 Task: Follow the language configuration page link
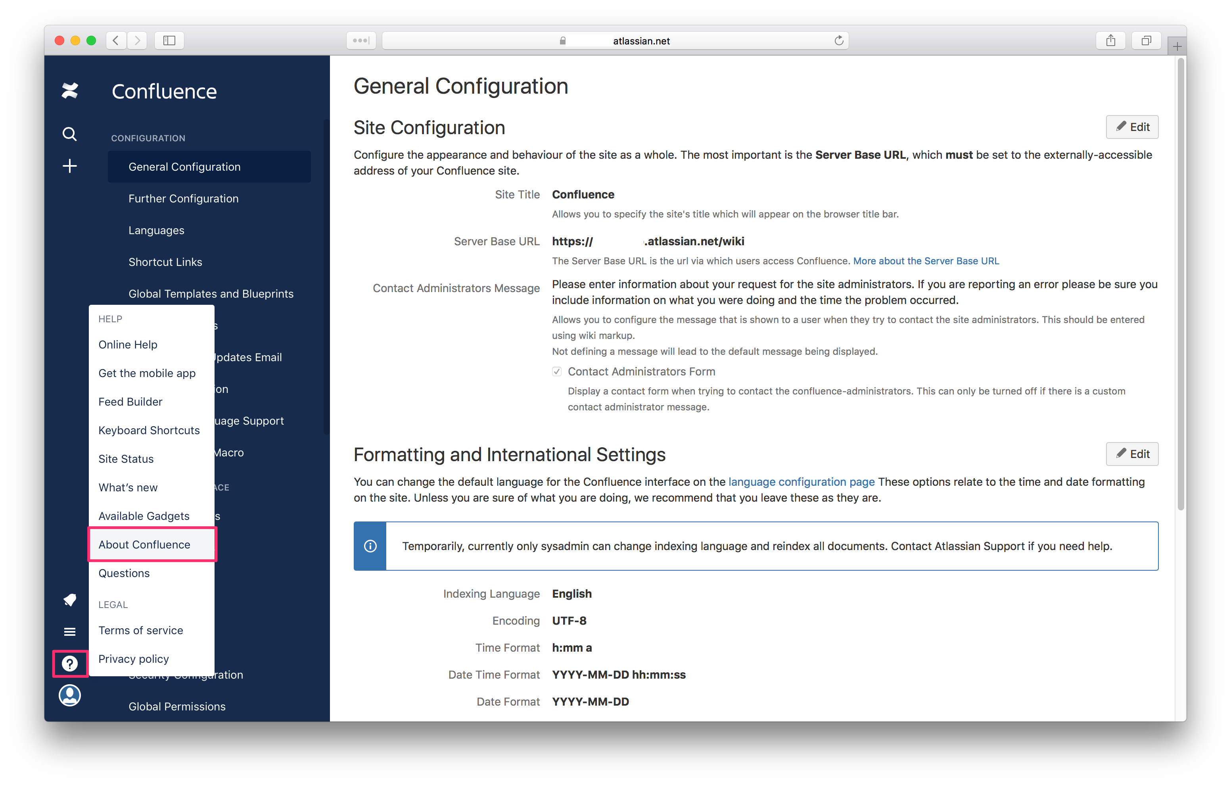[801, 481]
